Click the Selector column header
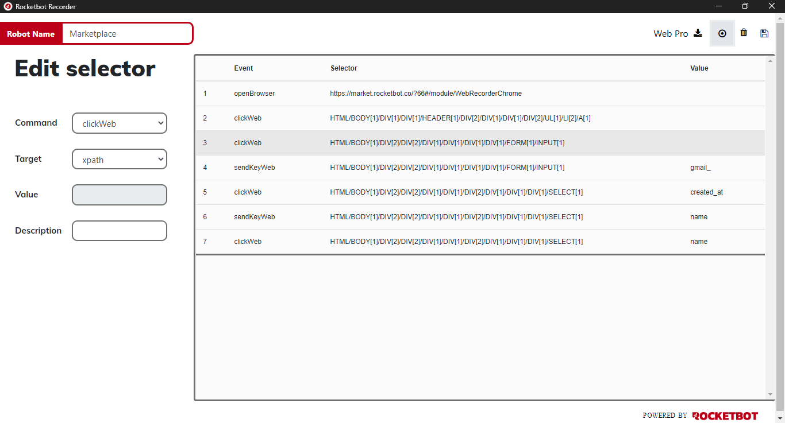This screenshot has height=423, width=785. pyautogui.click(x=344, y=68)
